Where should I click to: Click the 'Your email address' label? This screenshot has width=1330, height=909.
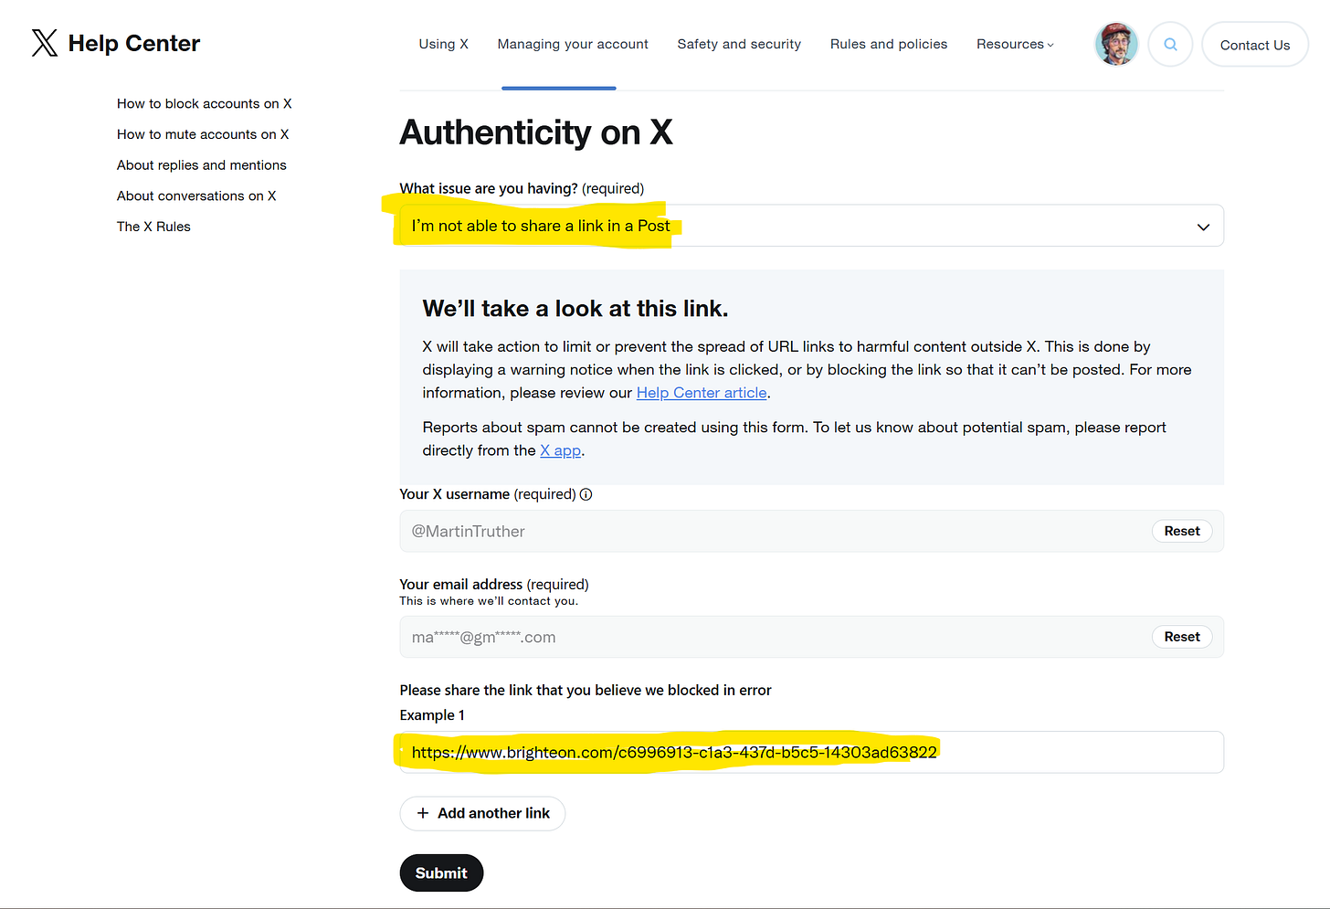[494, 584]
